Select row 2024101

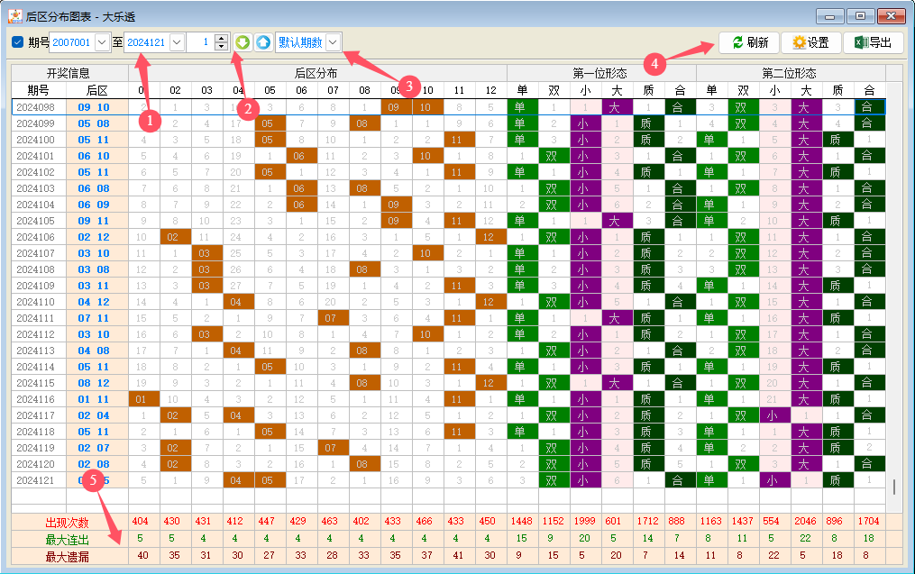[448, 156]
